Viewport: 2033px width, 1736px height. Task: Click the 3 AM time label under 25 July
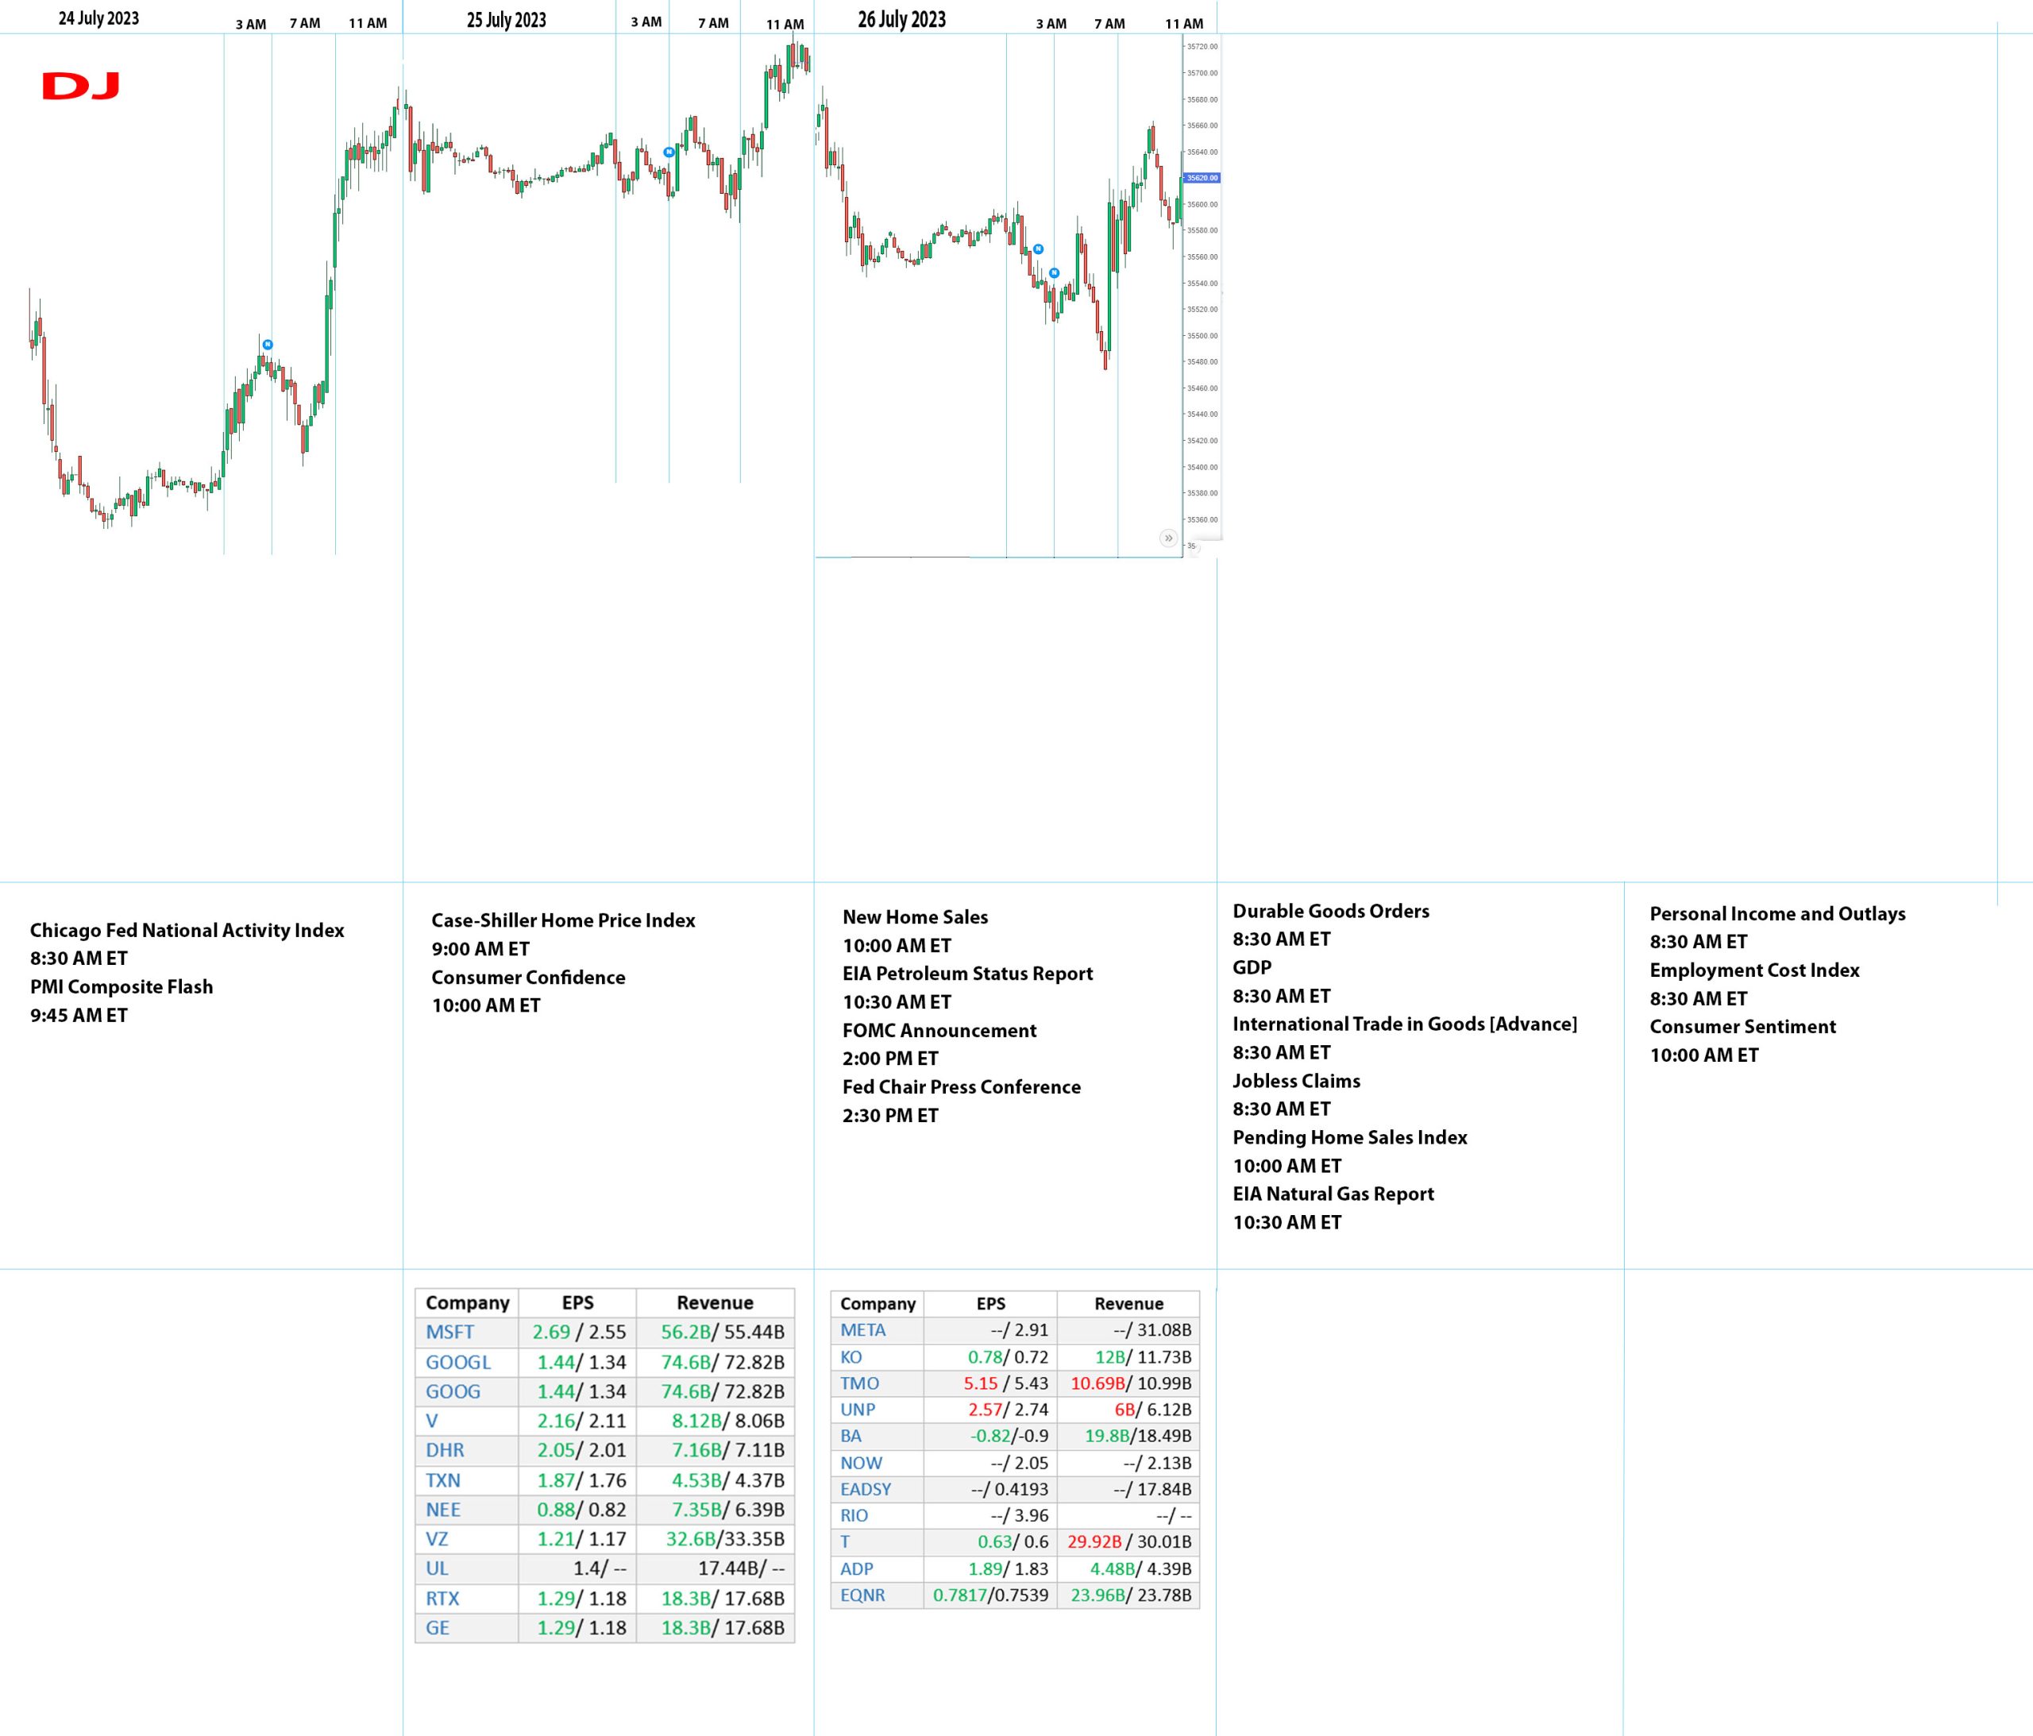coord(646,21)
